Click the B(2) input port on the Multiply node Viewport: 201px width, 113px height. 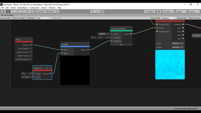point(62,53)
